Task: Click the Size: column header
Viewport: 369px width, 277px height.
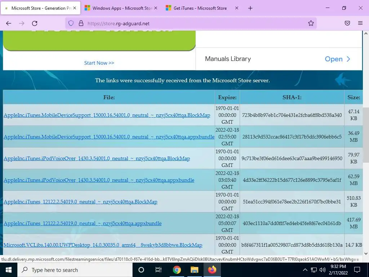Action: [x=354, y=97]
